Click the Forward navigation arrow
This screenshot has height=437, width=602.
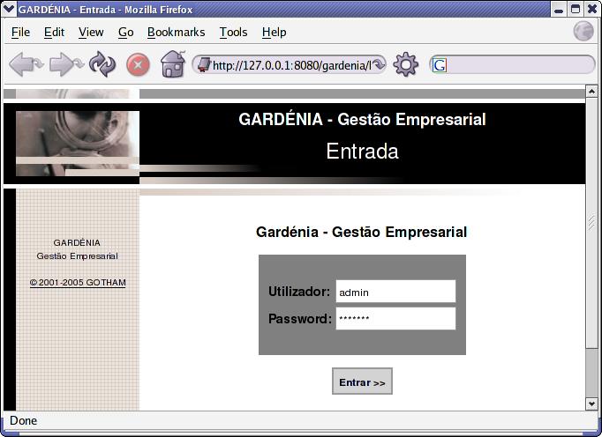[x=66, y=64]
